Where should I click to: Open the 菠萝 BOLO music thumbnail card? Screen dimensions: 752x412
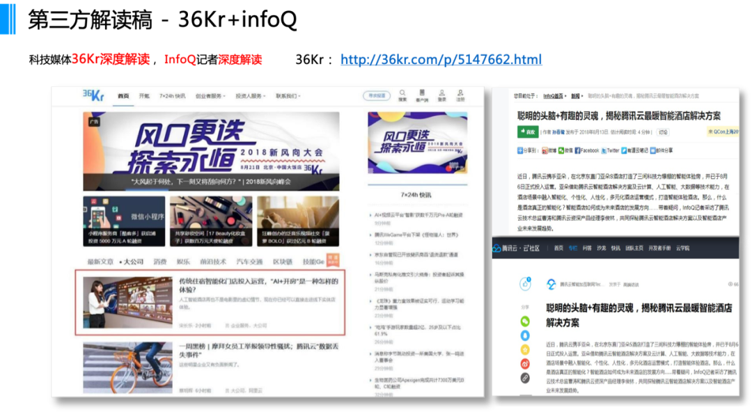(x=298, y=221)
